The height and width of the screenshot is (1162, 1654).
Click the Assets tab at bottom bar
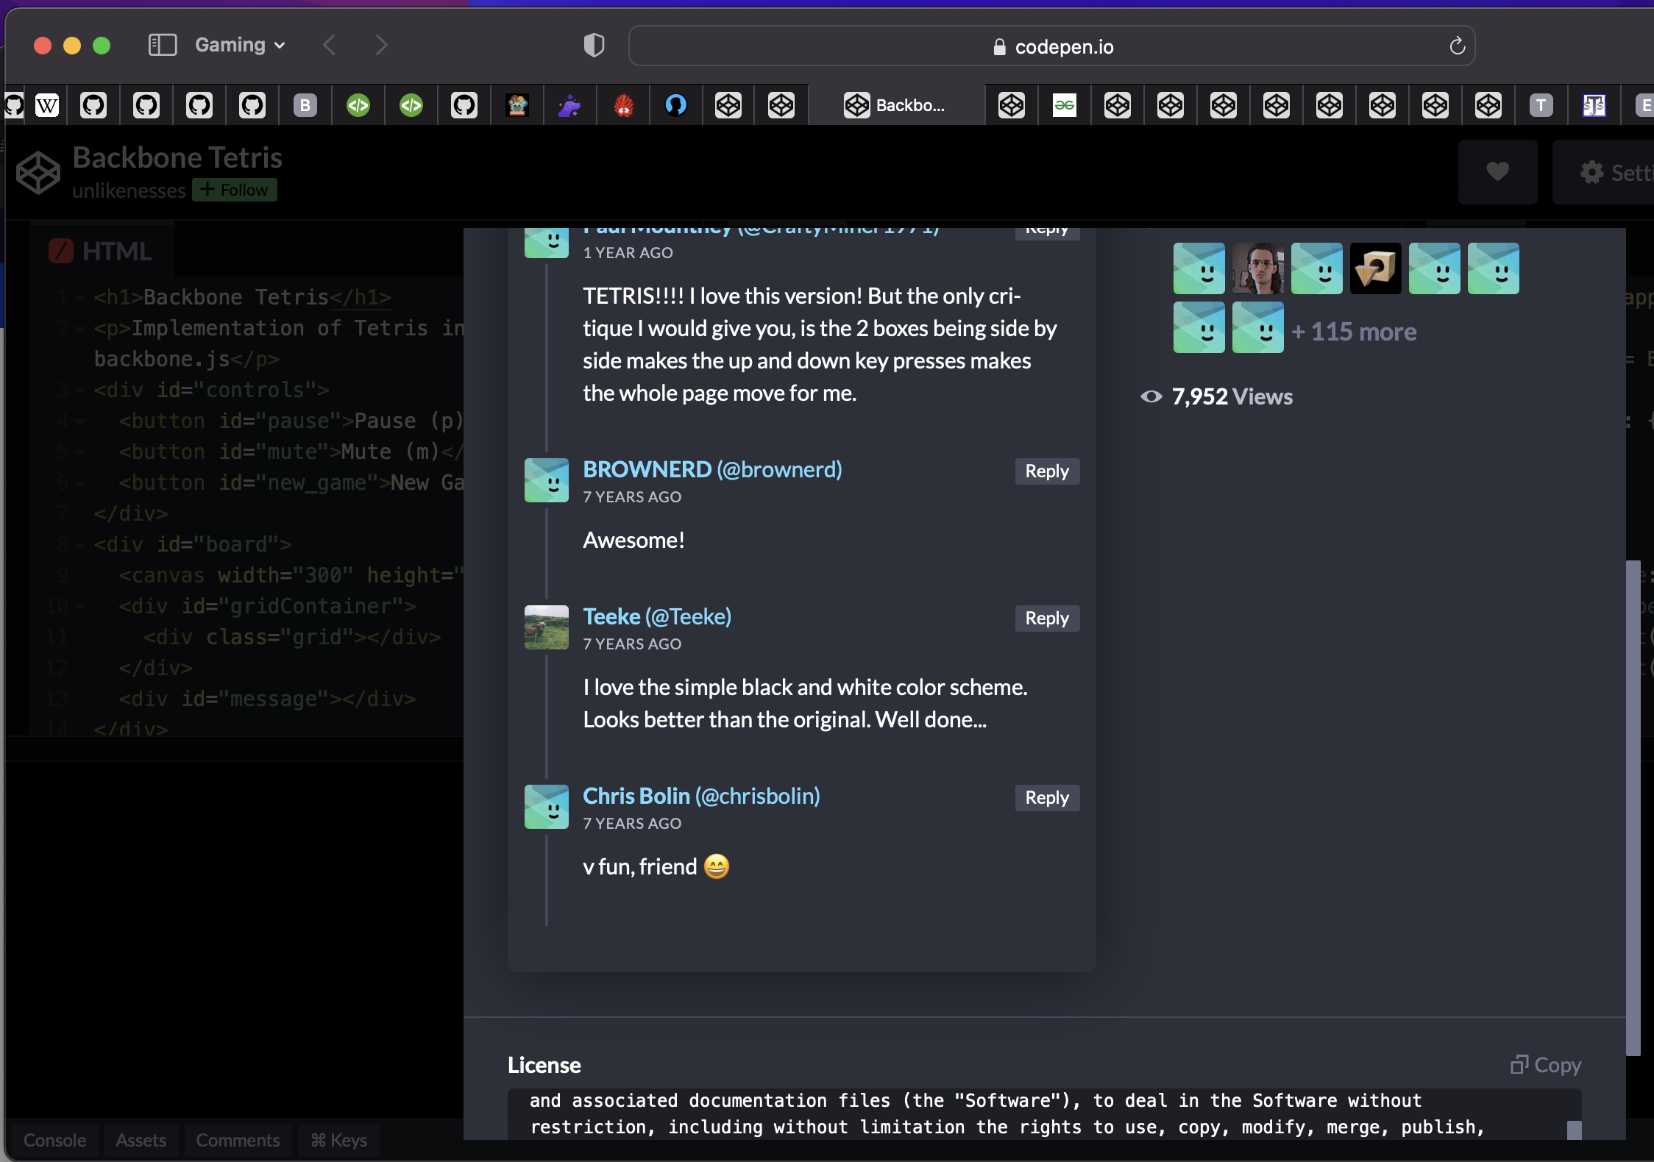(x=141, y=1139)
